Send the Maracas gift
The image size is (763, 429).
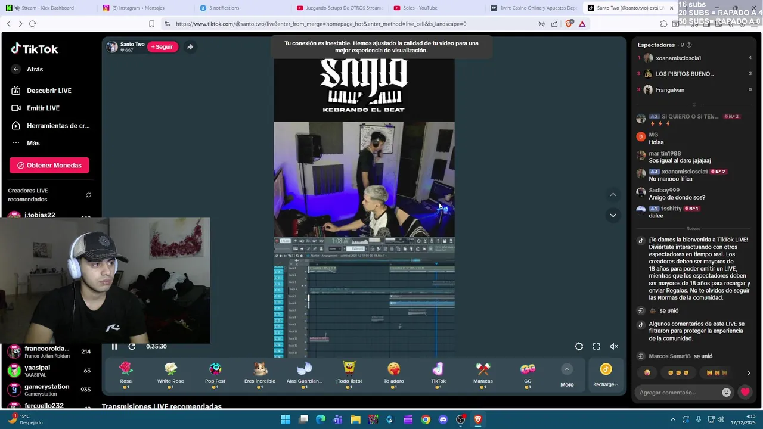(483, 375)
